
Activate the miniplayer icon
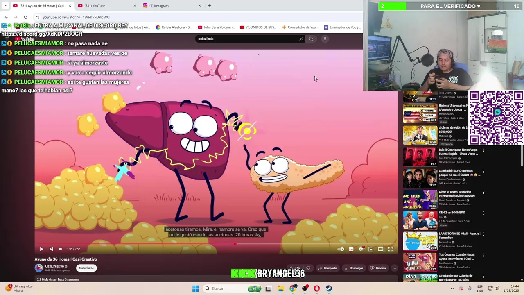point(370,249)
